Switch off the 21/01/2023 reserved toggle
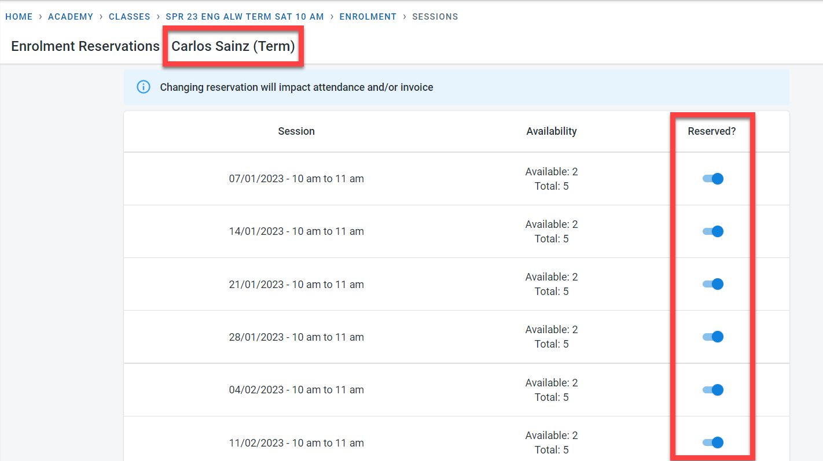The height and width of the screenshot is (461, 823). pos(712,284)
